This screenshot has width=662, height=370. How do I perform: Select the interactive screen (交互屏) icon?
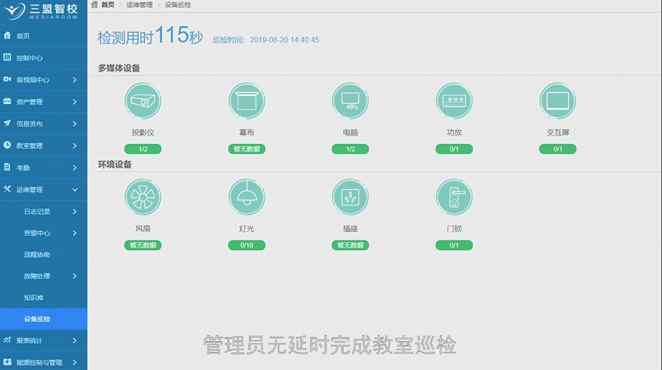(558, 101)
